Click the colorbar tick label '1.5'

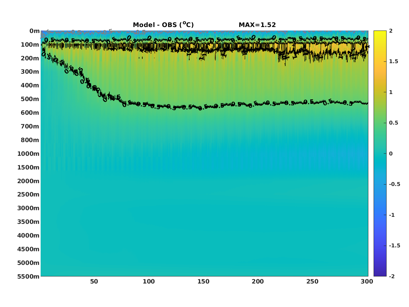pos(394,61)
